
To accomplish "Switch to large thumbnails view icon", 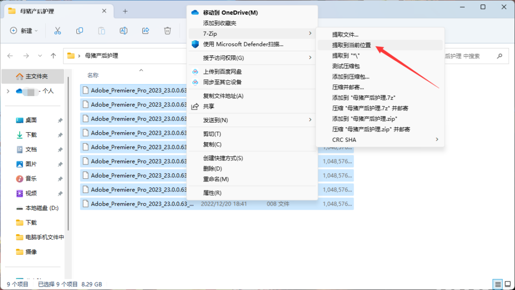I will 507,284.
